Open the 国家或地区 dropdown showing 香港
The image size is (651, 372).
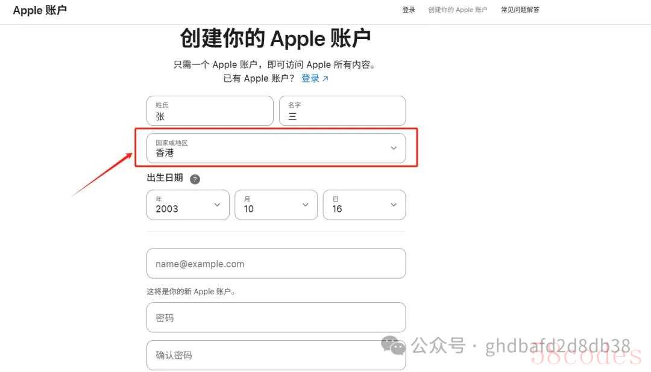coord(276,148)
